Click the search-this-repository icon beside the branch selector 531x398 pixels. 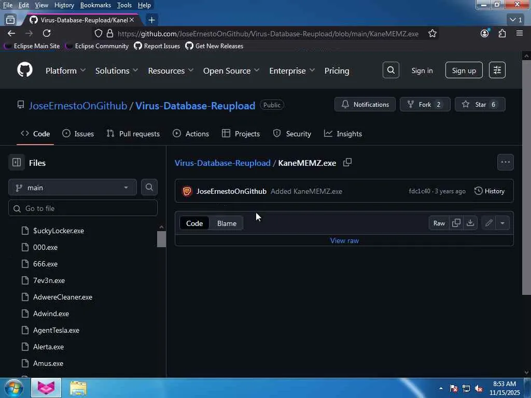pyautogui.click(x=149, y=187)
